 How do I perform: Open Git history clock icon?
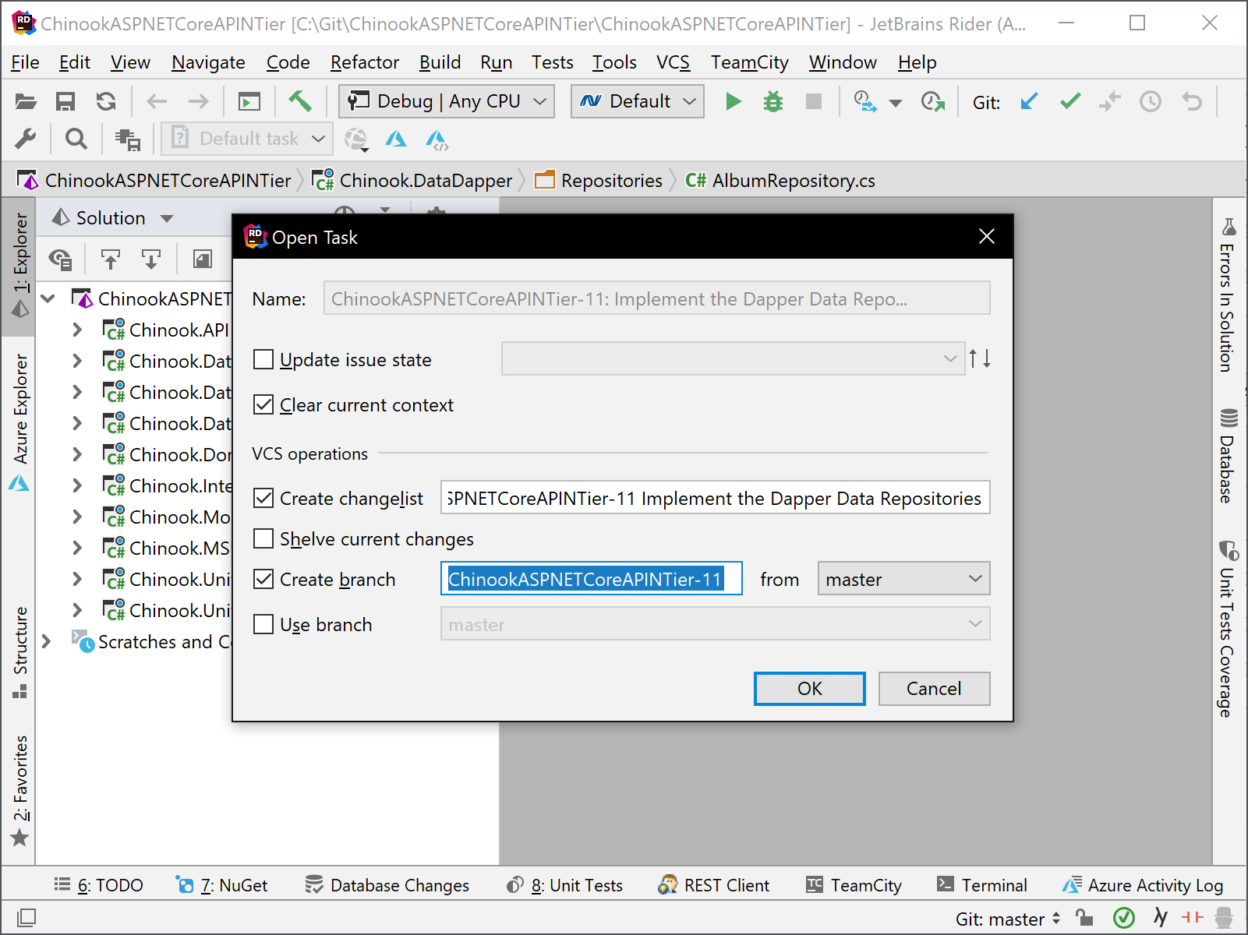pyautogui.click(x=1151, y=101)
